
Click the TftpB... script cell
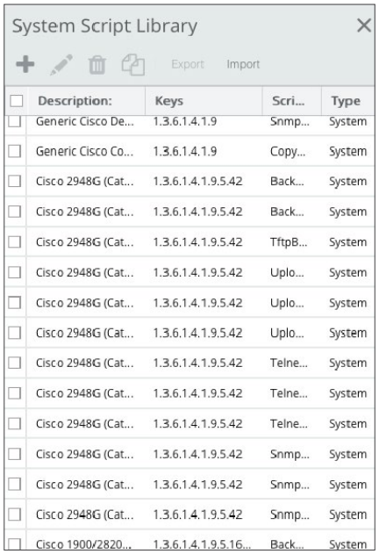(289, 242)
